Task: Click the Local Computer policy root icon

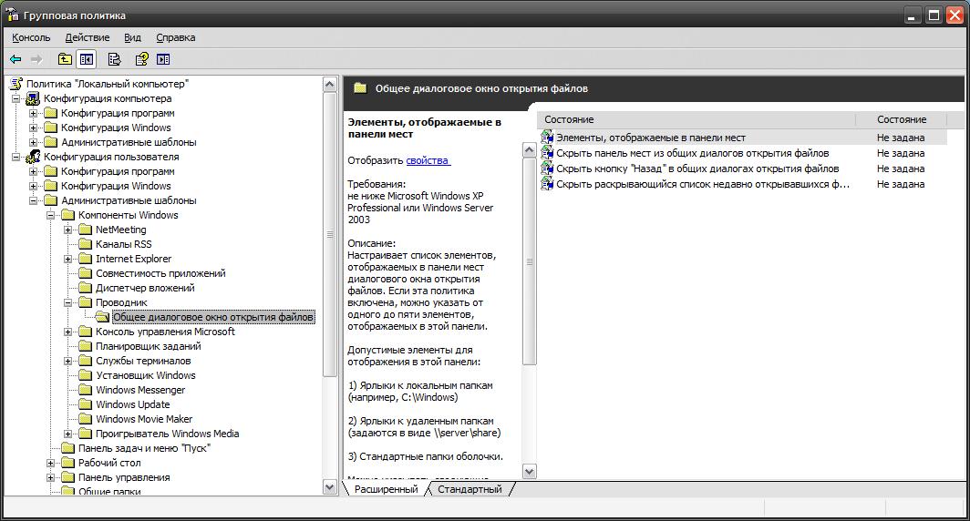Action: tap(16, 84)
